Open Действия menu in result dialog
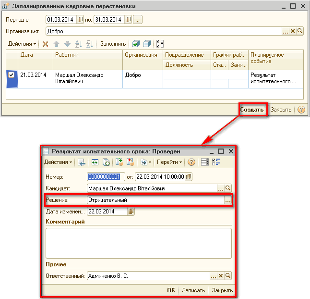The image size is (310, 299). point(58,162)
